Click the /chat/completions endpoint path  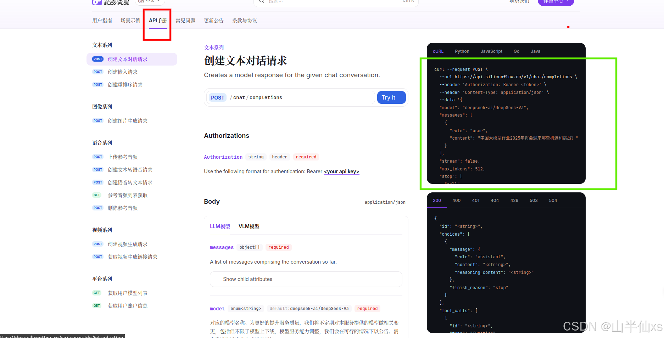(x=256, y=97)
